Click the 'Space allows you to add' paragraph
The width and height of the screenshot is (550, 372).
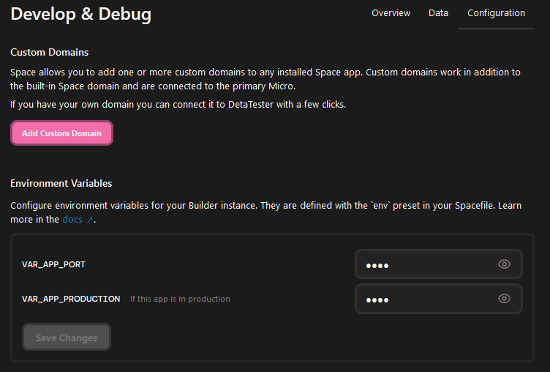(x=265, y=79)
